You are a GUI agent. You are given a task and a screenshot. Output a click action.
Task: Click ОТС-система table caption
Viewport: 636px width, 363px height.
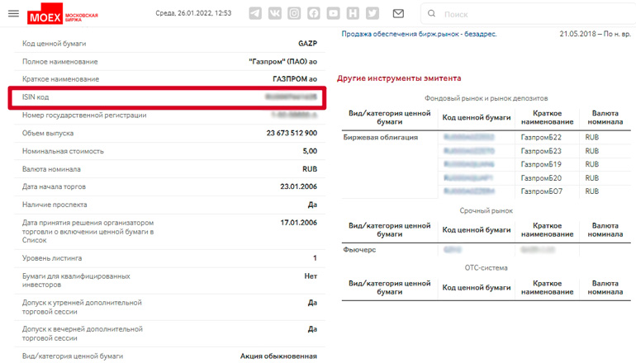486,268
